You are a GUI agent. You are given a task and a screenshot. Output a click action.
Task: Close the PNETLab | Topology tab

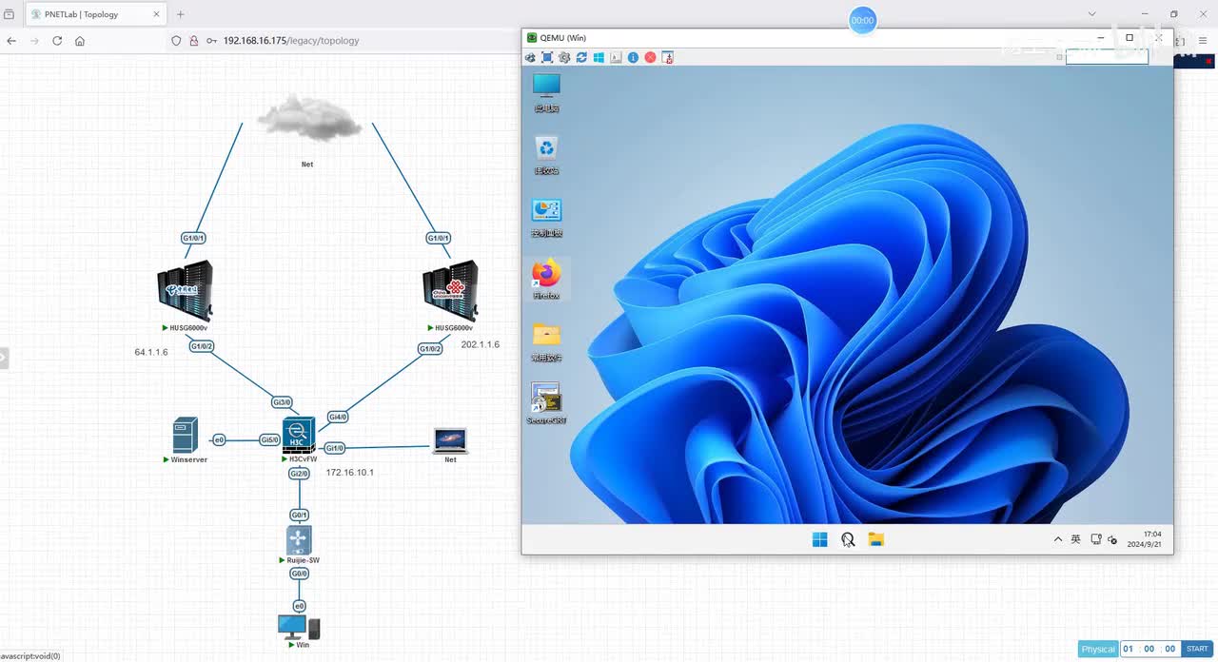coord(154,14)
